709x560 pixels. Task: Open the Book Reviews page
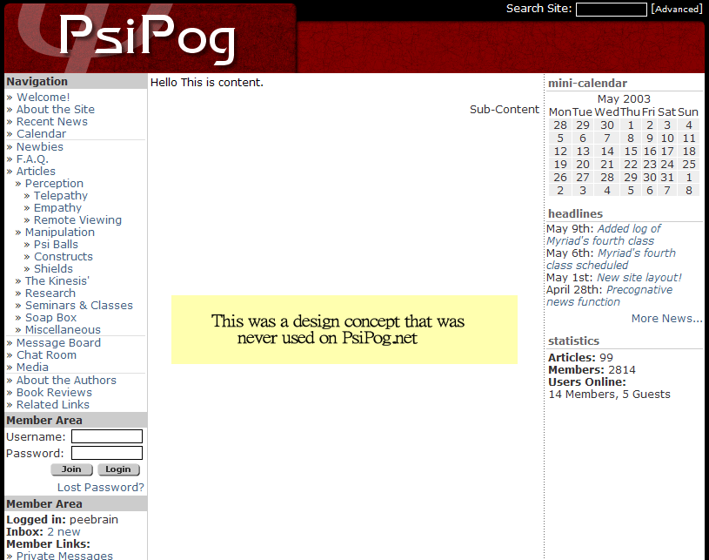[54, 393]
